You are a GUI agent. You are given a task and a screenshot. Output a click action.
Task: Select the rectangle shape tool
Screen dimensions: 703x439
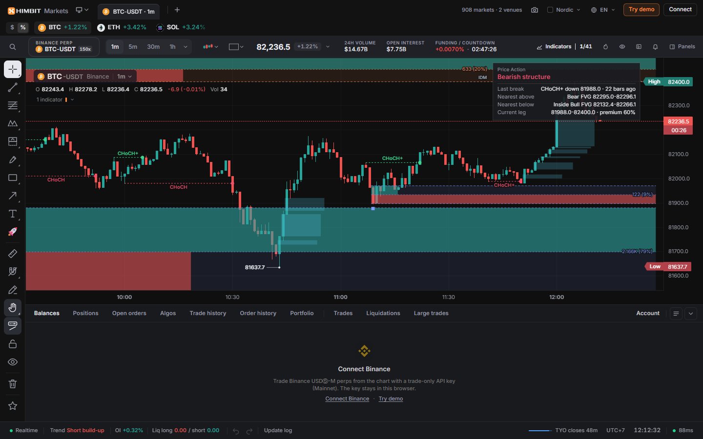pyautogui.click(x=13, y=178)
